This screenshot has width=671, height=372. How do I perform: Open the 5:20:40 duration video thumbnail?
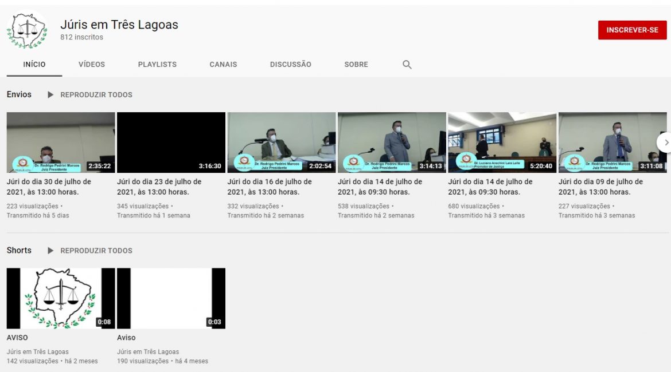pos(502,143)
